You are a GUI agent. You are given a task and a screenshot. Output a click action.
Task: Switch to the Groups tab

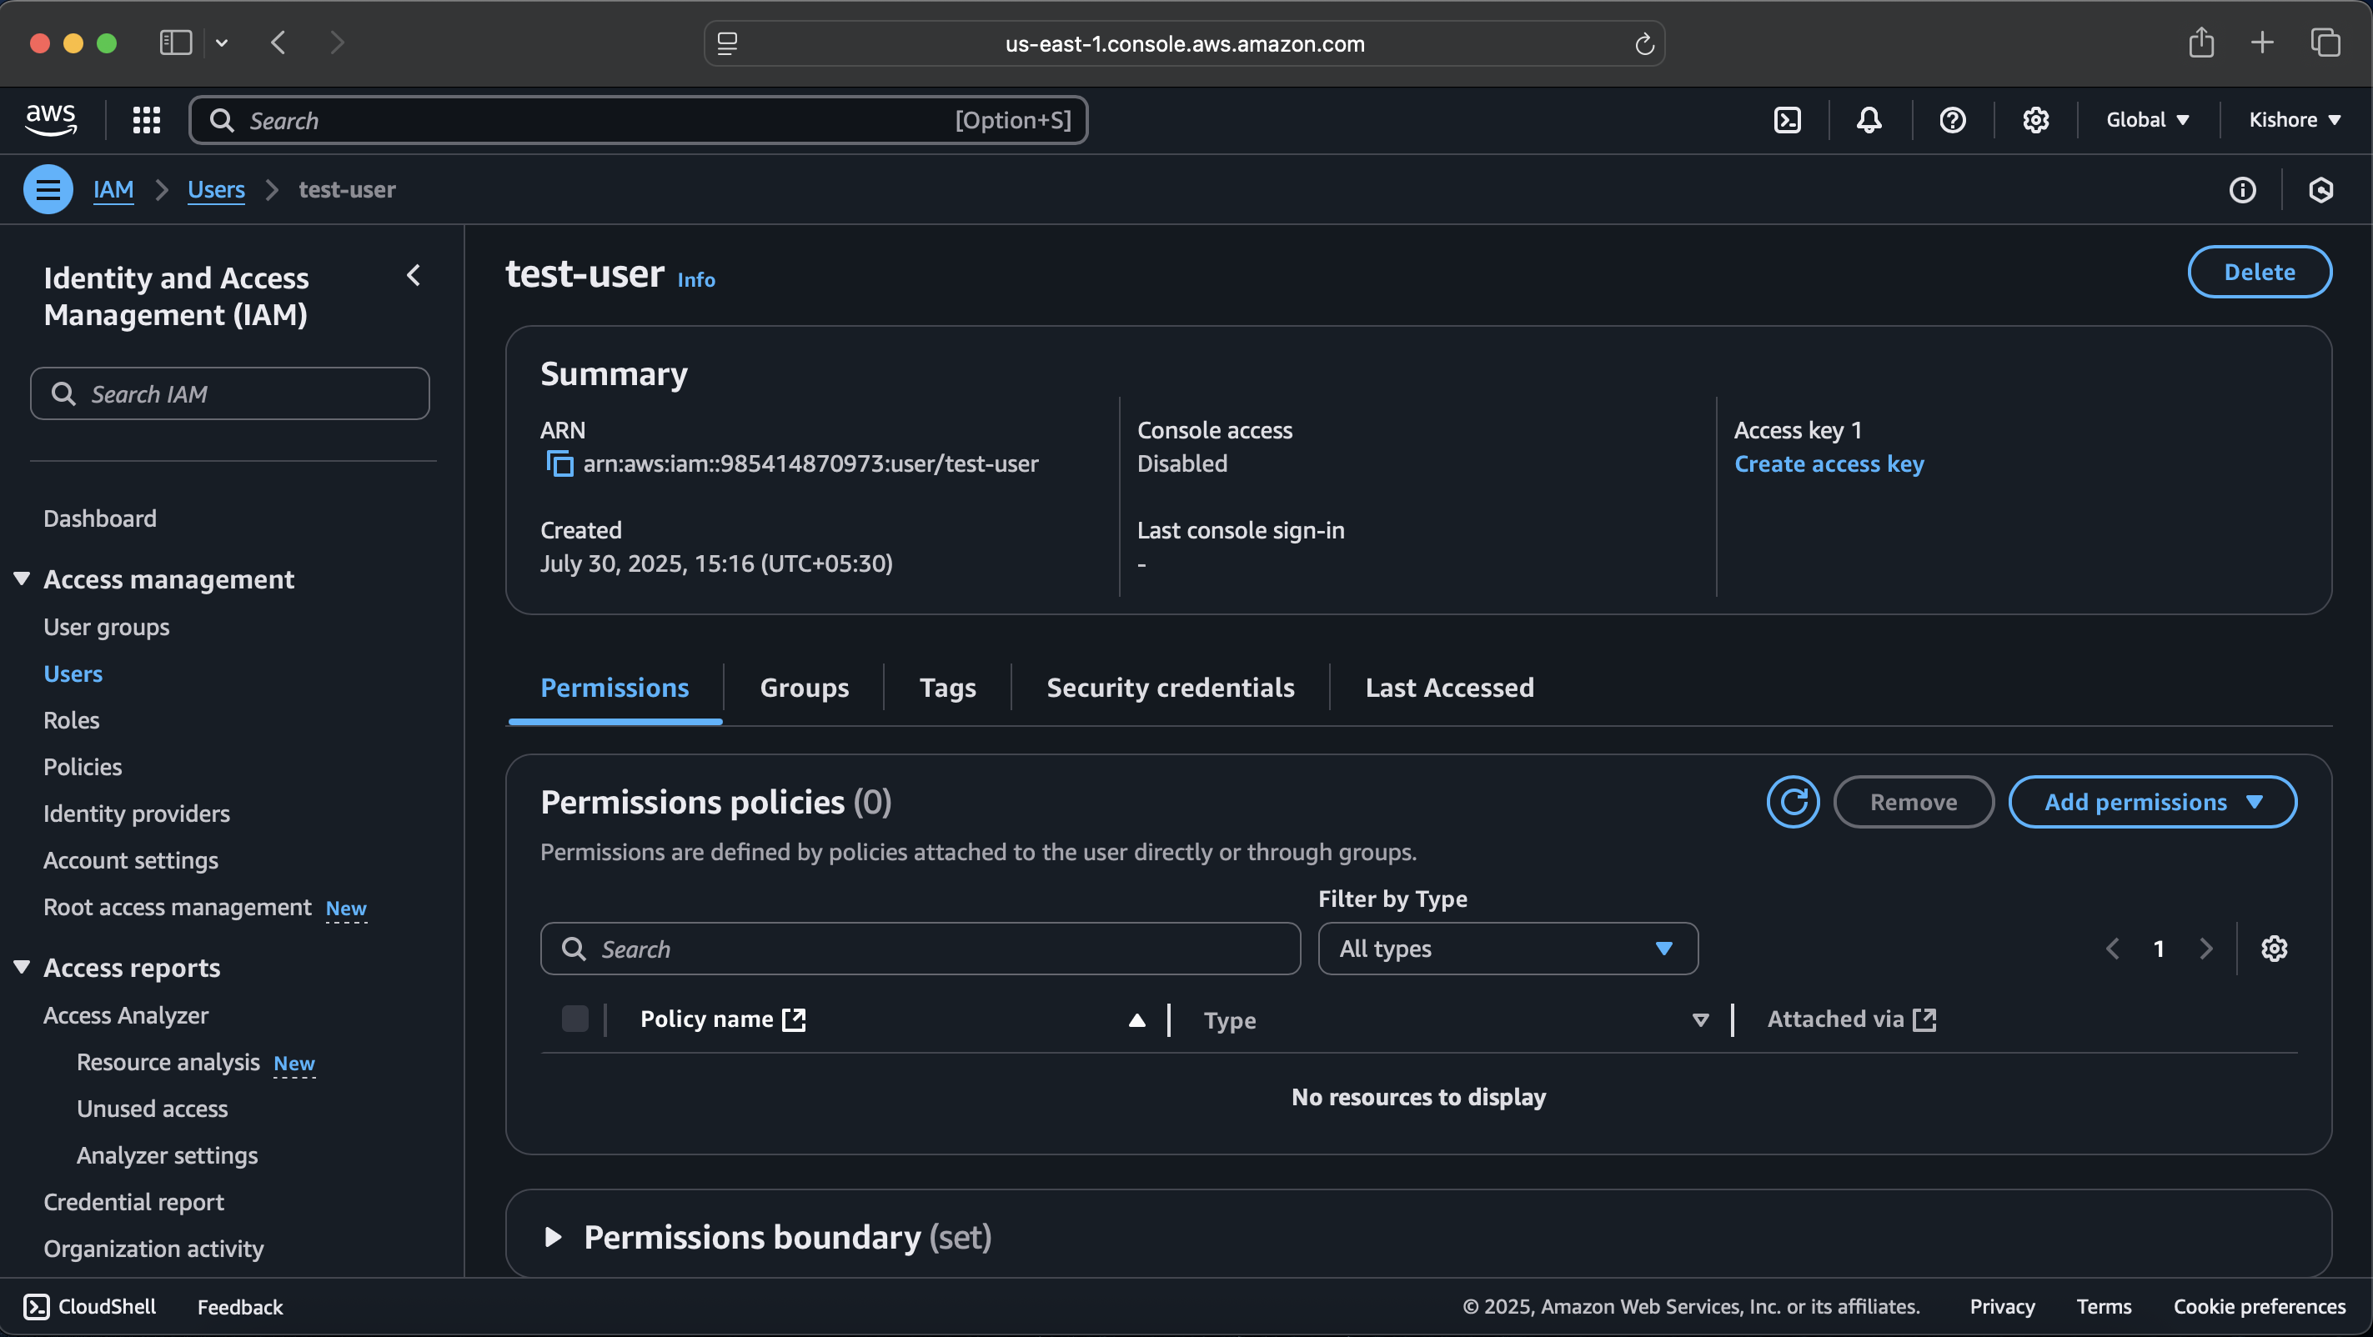pos(803,688)
